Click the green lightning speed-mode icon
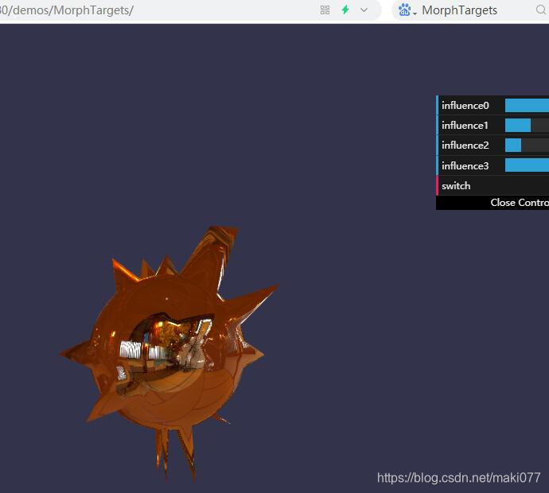Image resolution: width=549 pixels, height=493 pixels. tap(345, 10)
